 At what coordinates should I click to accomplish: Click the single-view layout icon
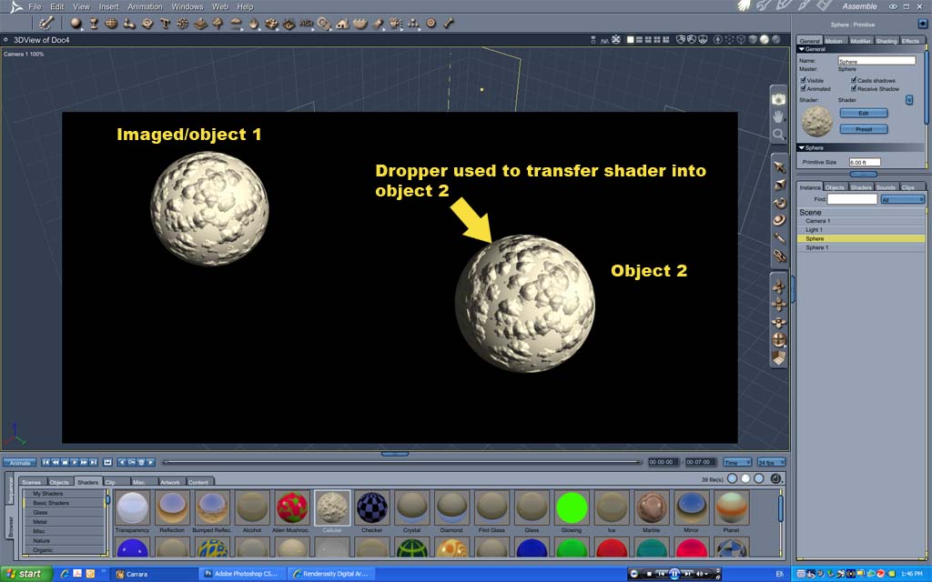tap(630, 40)
